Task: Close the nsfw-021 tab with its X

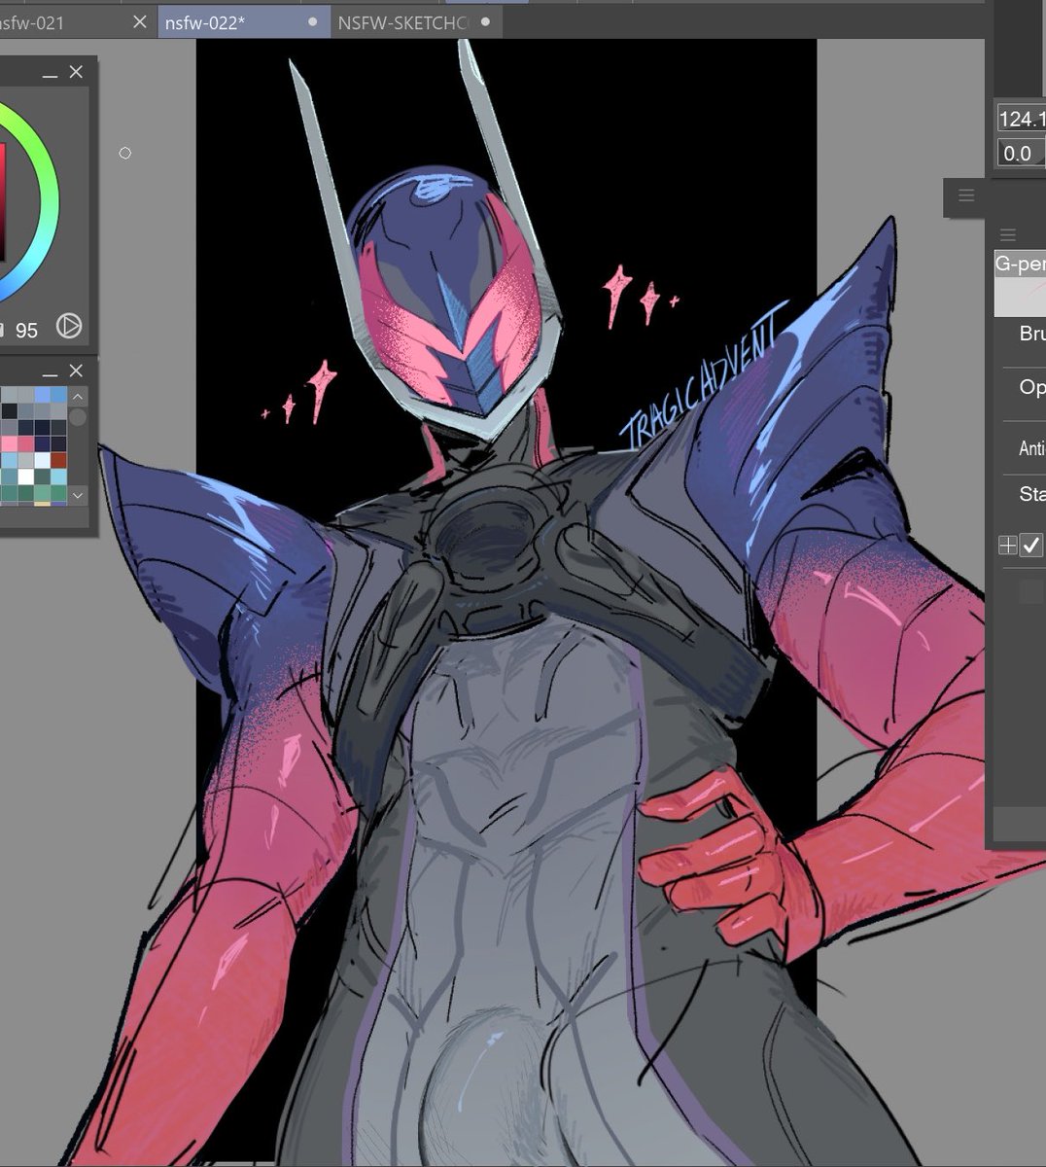Action: coord(140,21)
